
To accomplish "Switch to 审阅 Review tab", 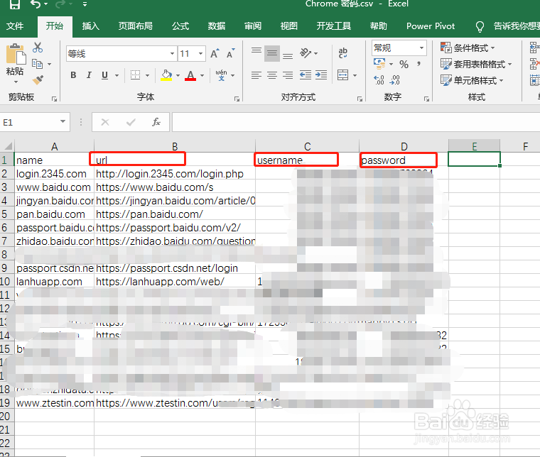I will coord(253,26).
